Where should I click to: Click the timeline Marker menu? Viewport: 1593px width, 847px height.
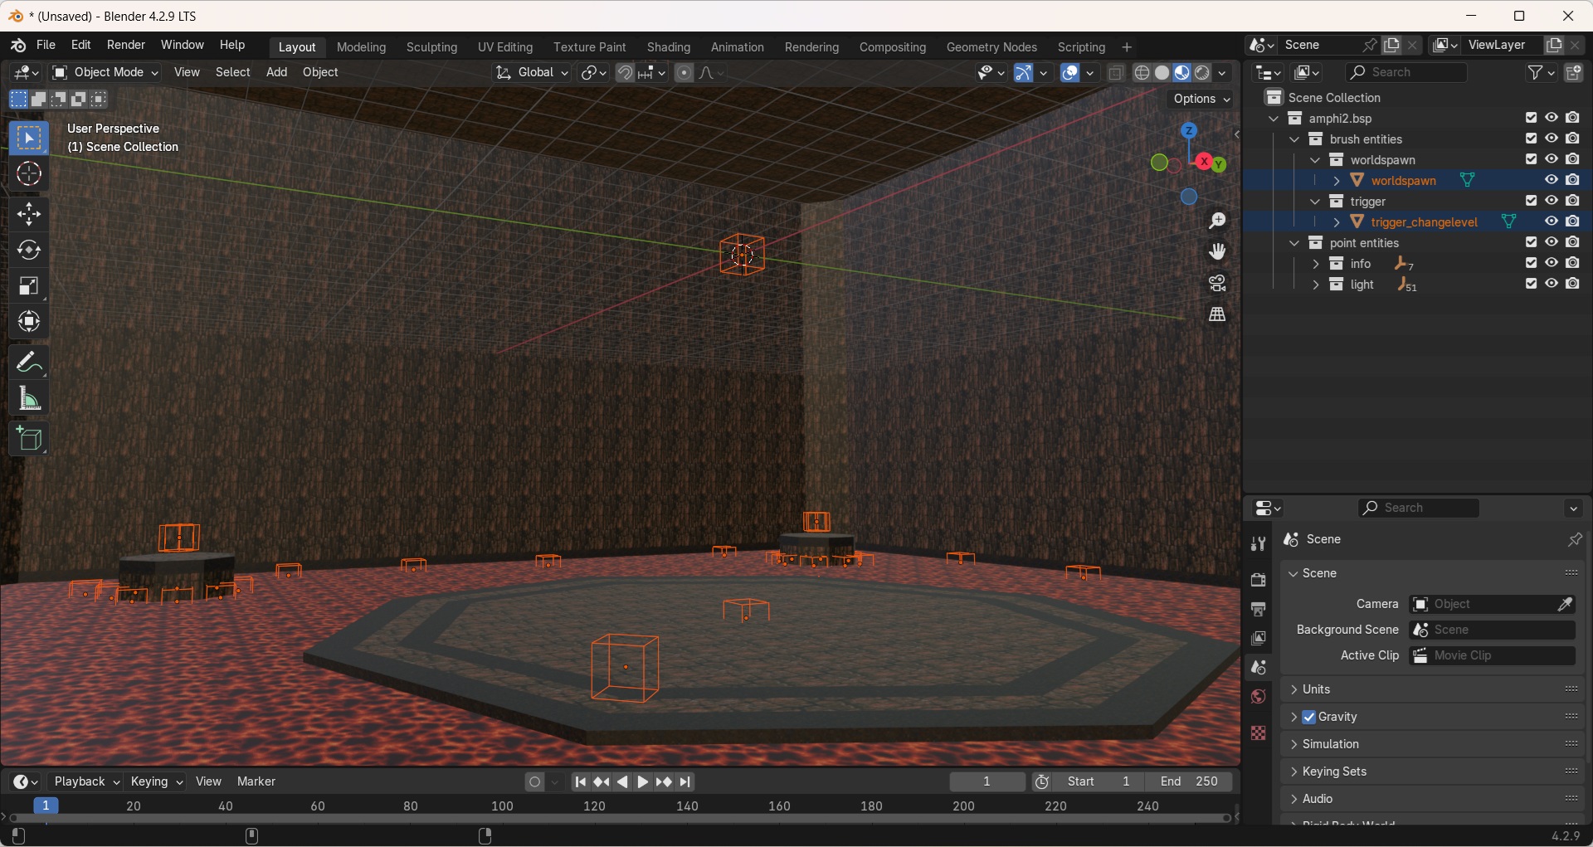tap(256, 782)
